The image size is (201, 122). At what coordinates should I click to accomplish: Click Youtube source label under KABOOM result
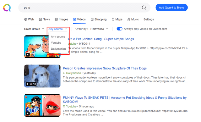point(71,106)
